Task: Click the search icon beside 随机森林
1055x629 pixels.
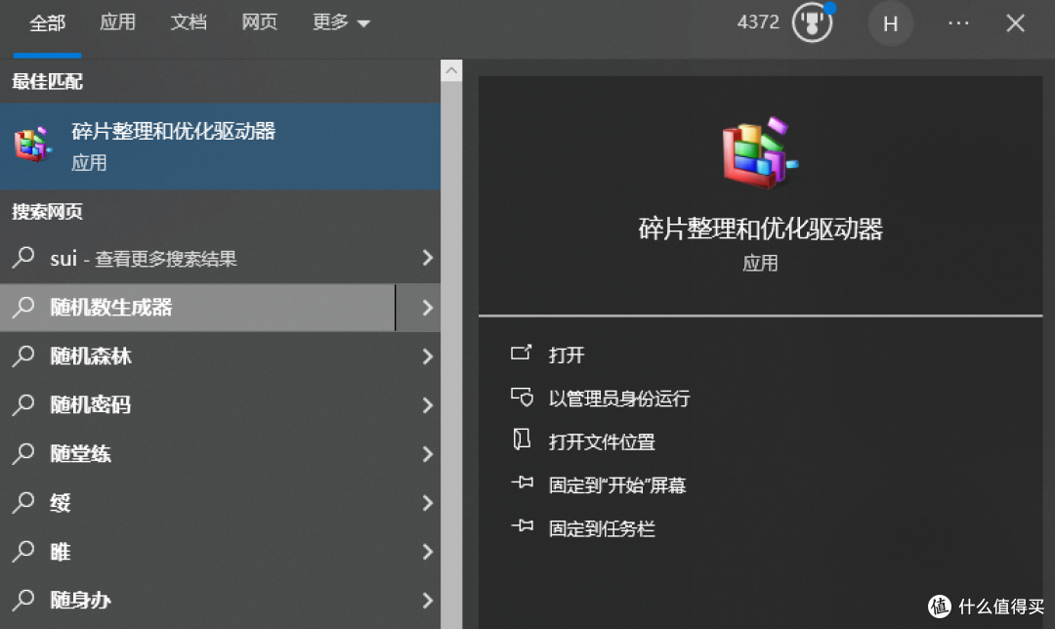Action: 23,356
